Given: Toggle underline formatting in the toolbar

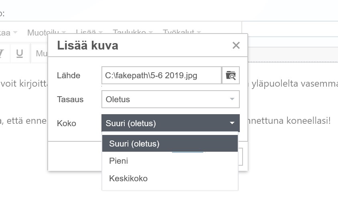Looking at the screenshot, I should point(20,53).
